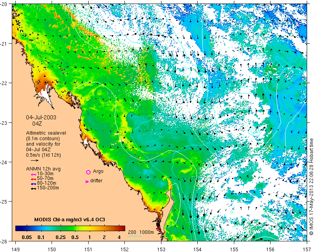Viewport: 315px width, 252px height.
Task: Click the color bar value 1
Action: click(90, 237)
